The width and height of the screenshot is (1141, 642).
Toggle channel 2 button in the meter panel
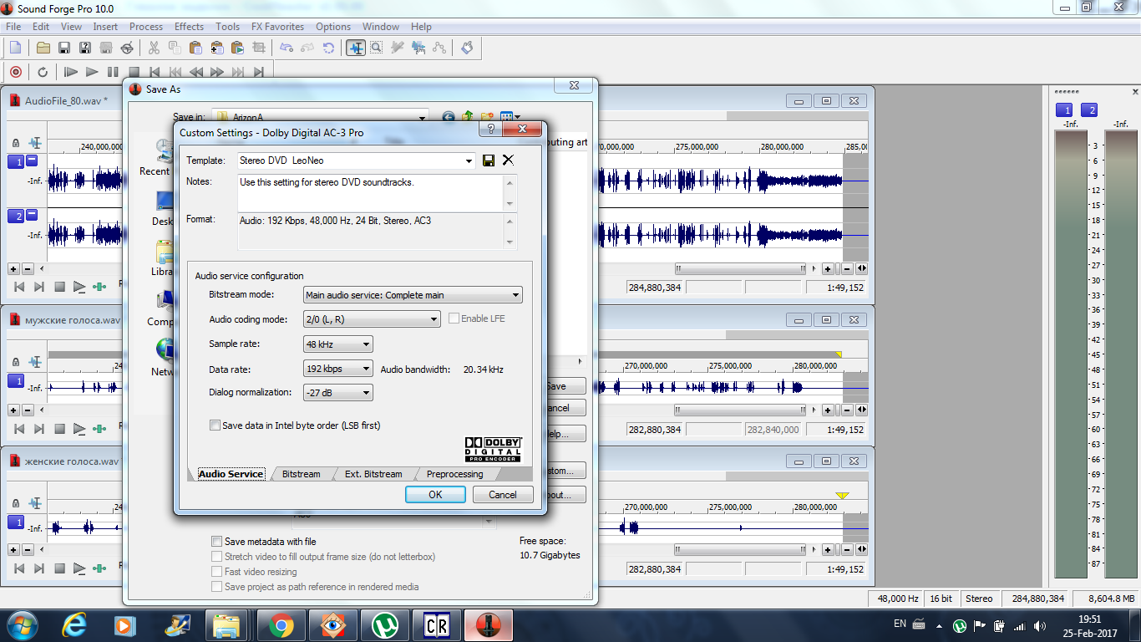tap(1089, 110)
